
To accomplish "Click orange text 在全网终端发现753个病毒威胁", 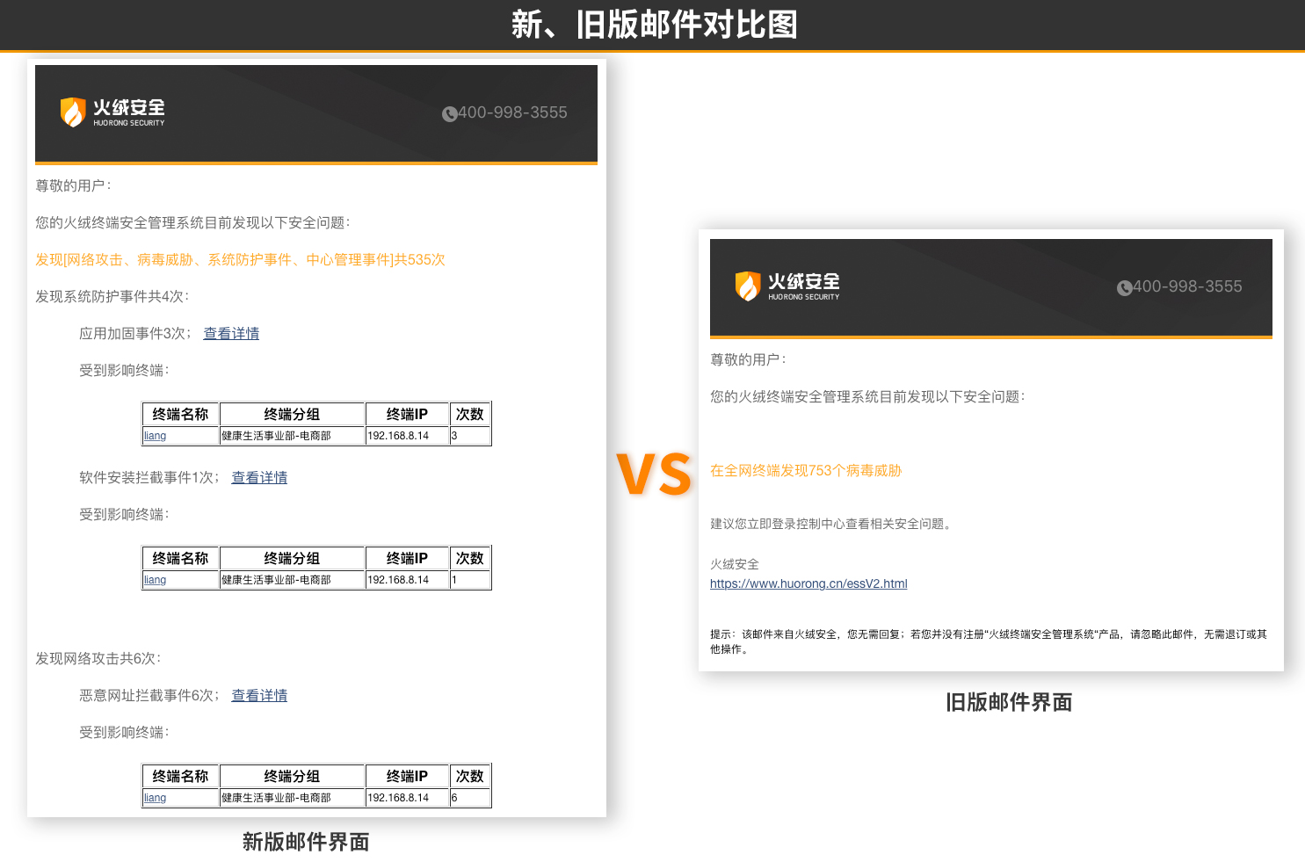I will click(x=806, y=470).
